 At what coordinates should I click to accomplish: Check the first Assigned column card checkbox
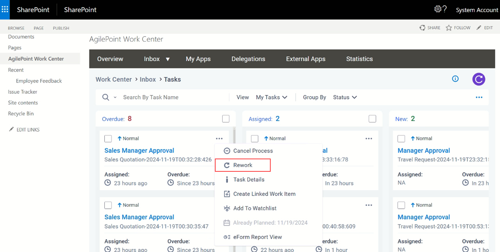[x=255, y=139]
